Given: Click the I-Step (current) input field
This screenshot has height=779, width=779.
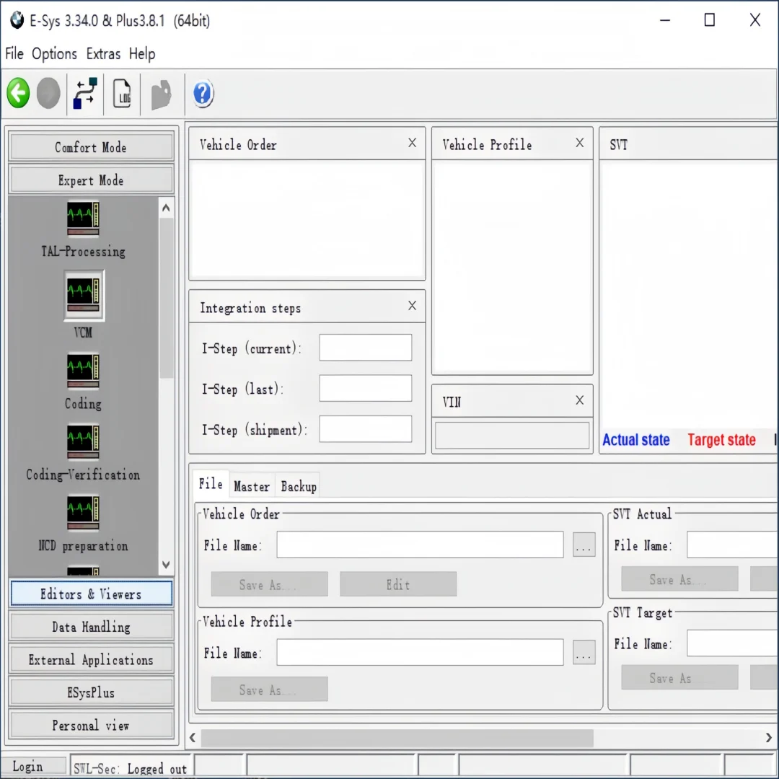Looking at the screenshot, I should (366, 347).
